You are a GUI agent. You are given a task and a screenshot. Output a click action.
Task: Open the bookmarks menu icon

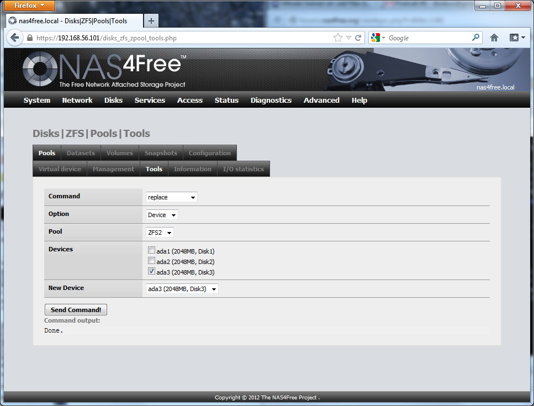click(x=517, y=38)
